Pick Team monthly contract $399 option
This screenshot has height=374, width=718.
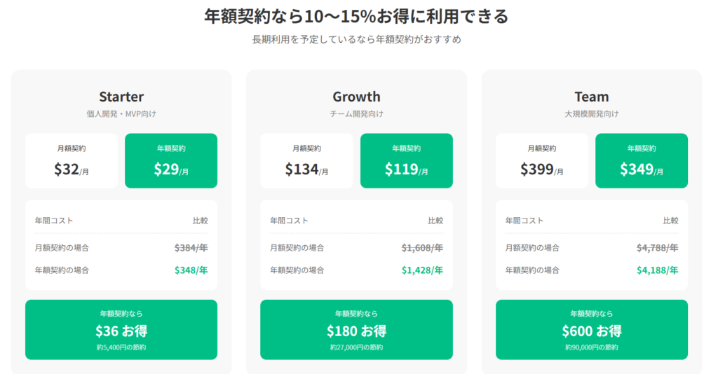(542, 161)
